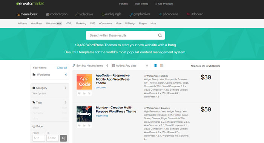Open the Forums link
264x143 pixels.
click(123, 4)
